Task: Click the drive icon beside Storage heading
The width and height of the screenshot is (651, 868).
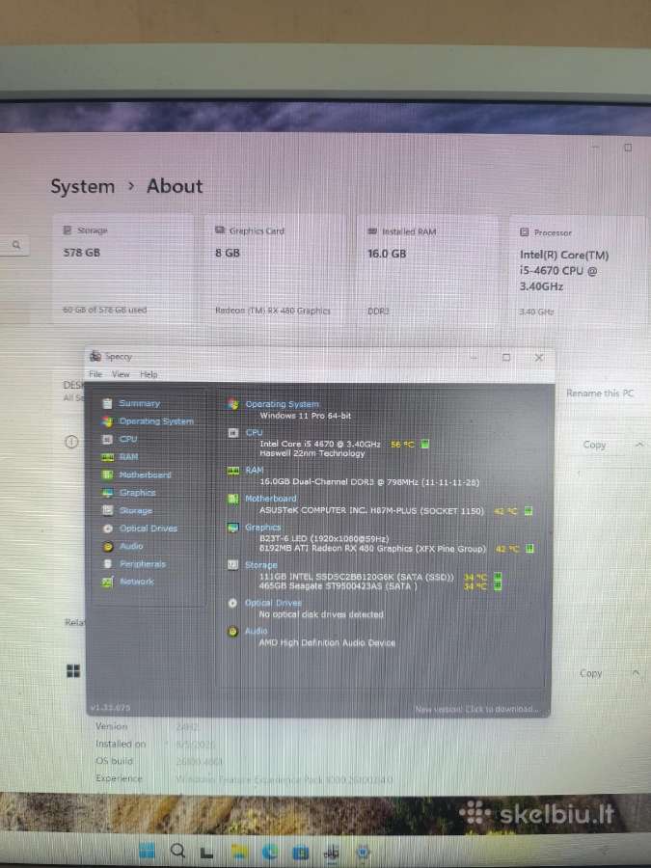Action: click(233, 564)
